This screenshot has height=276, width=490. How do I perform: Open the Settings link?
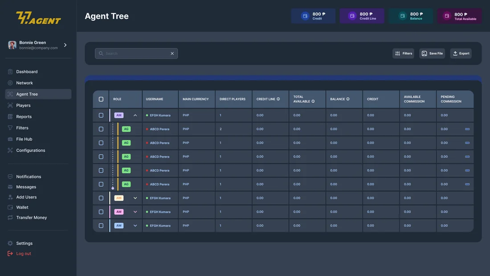pyautogui.click(x=24, y=243)
